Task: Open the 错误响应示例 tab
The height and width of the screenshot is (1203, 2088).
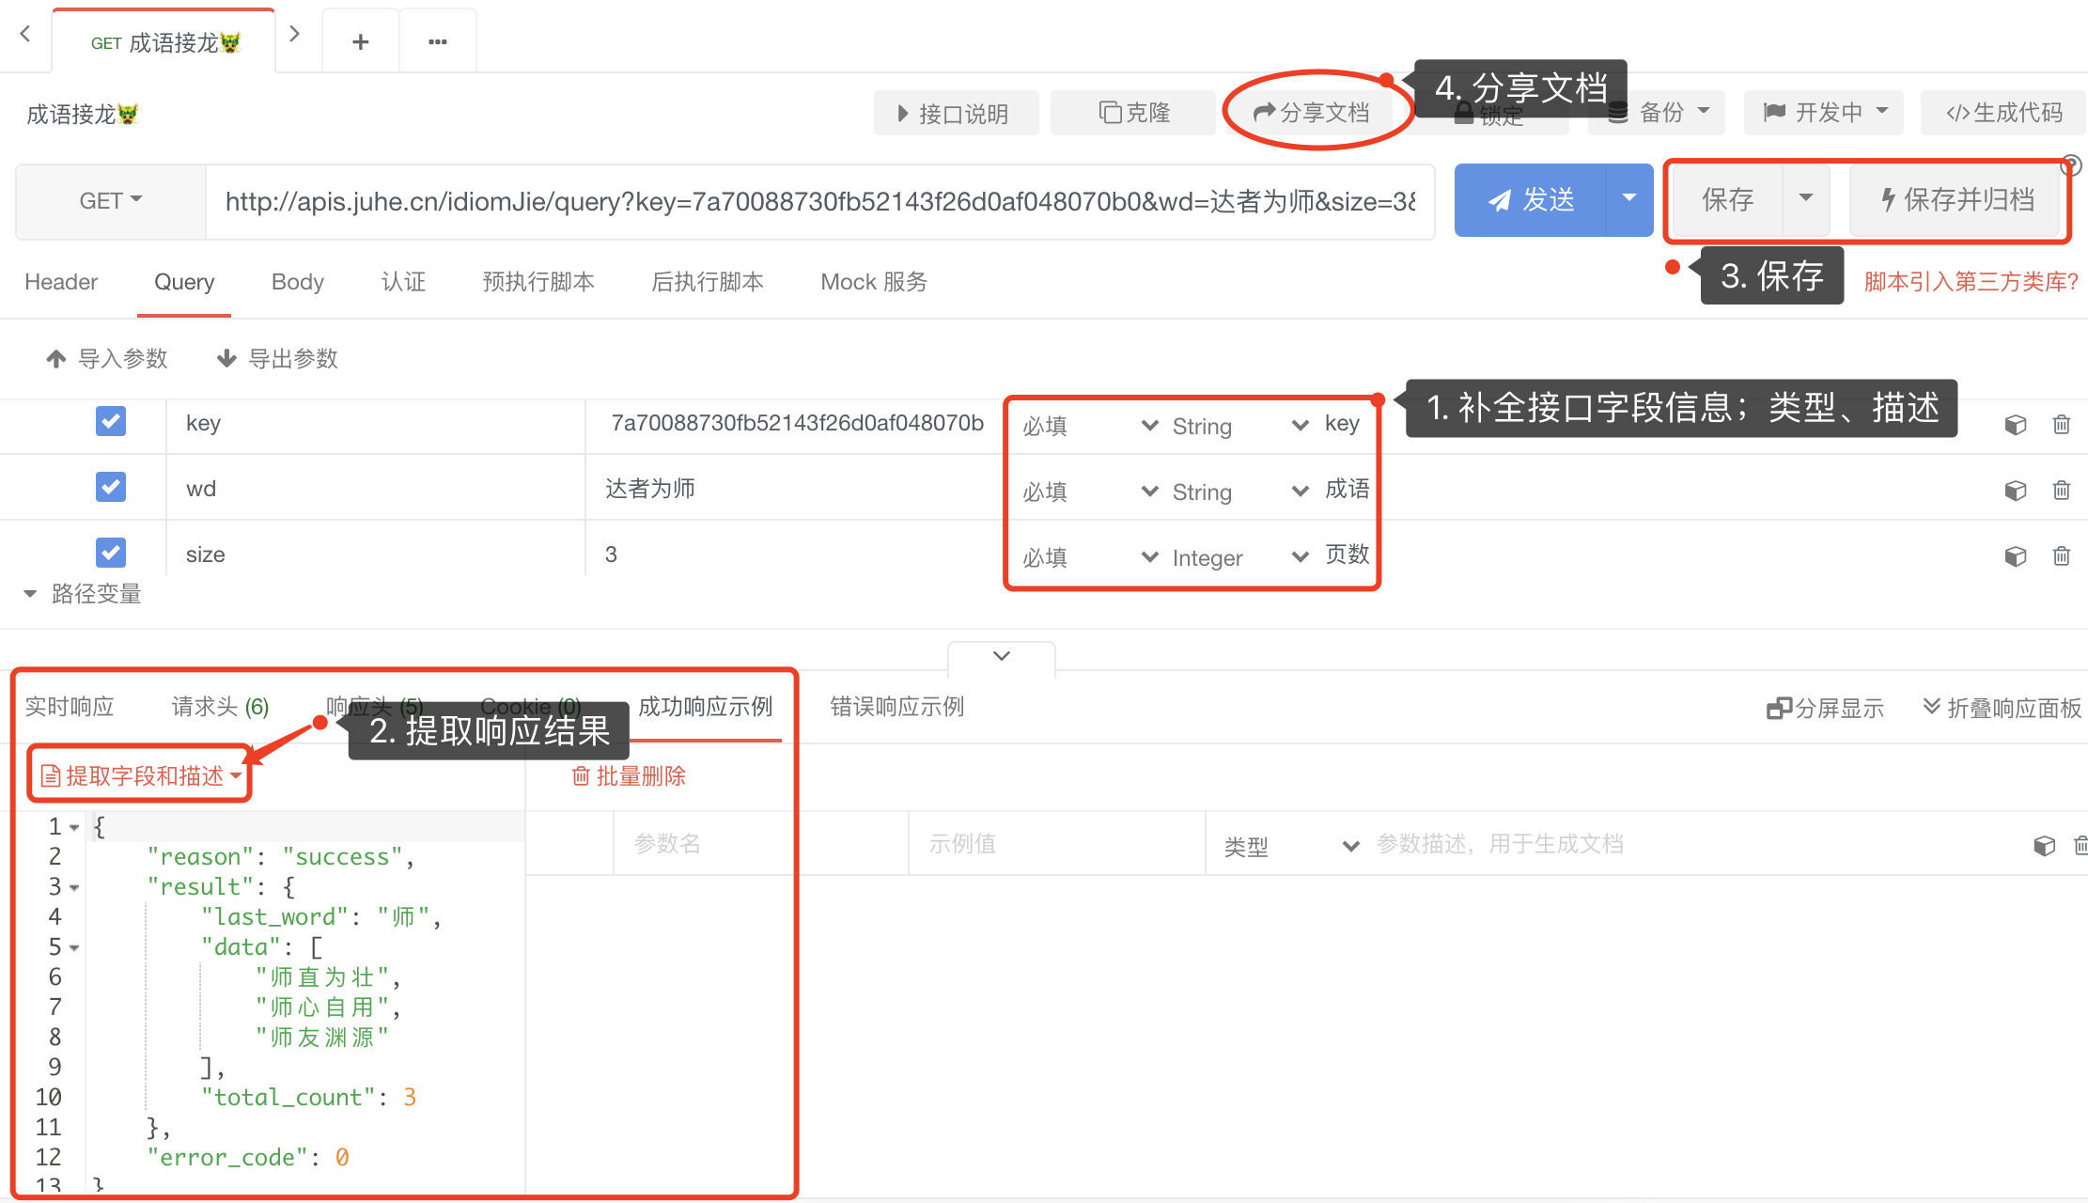Action: pos(896,707)
